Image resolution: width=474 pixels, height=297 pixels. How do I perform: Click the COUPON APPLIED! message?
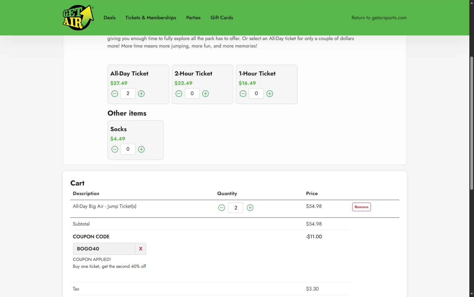92,259
